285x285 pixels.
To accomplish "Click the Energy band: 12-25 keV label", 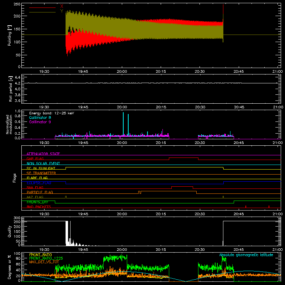I will 52,113.
